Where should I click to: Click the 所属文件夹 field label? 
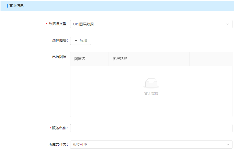pos(58,145)
